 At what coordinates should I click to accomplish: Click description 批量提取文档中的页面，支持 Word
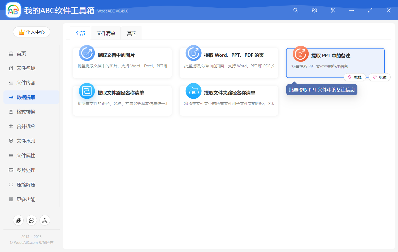(x=229, y=66)
